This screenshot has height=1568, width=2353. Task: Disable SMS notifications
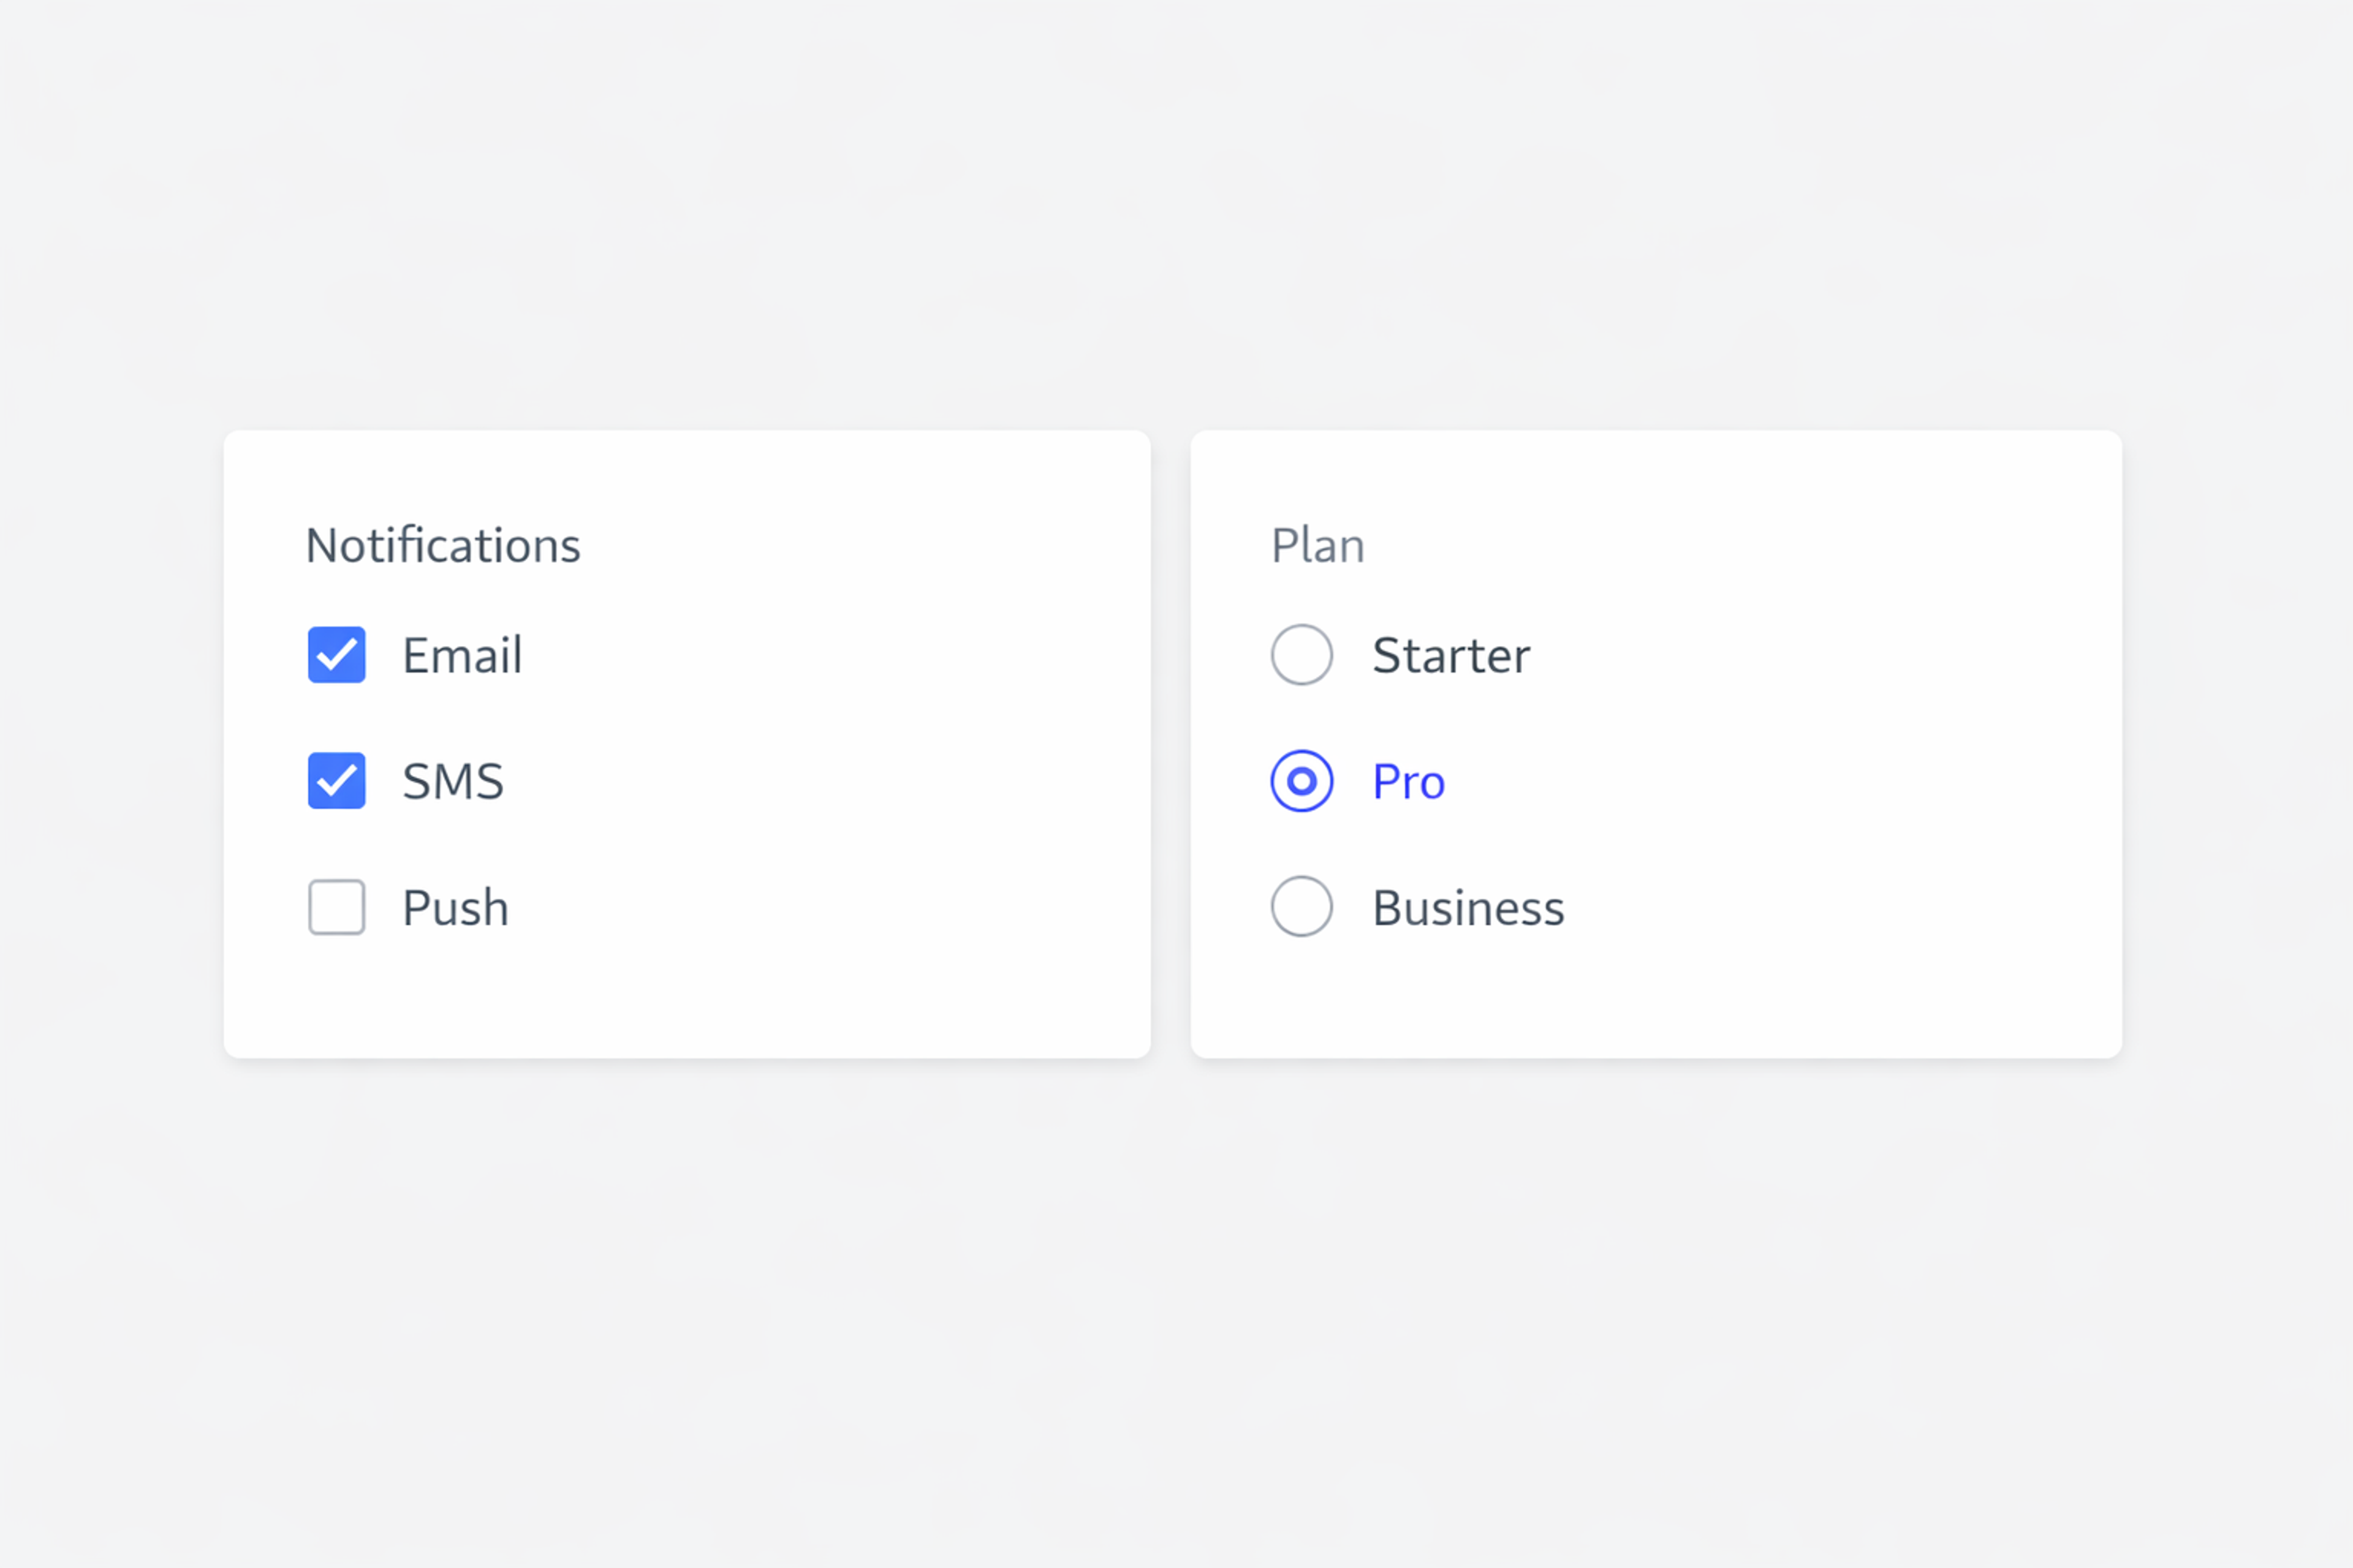(x=336, y=781)
